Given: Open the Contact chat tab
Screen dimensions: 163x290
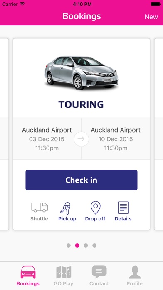Looking at the screenshot, I should click(x=99, y=275).
